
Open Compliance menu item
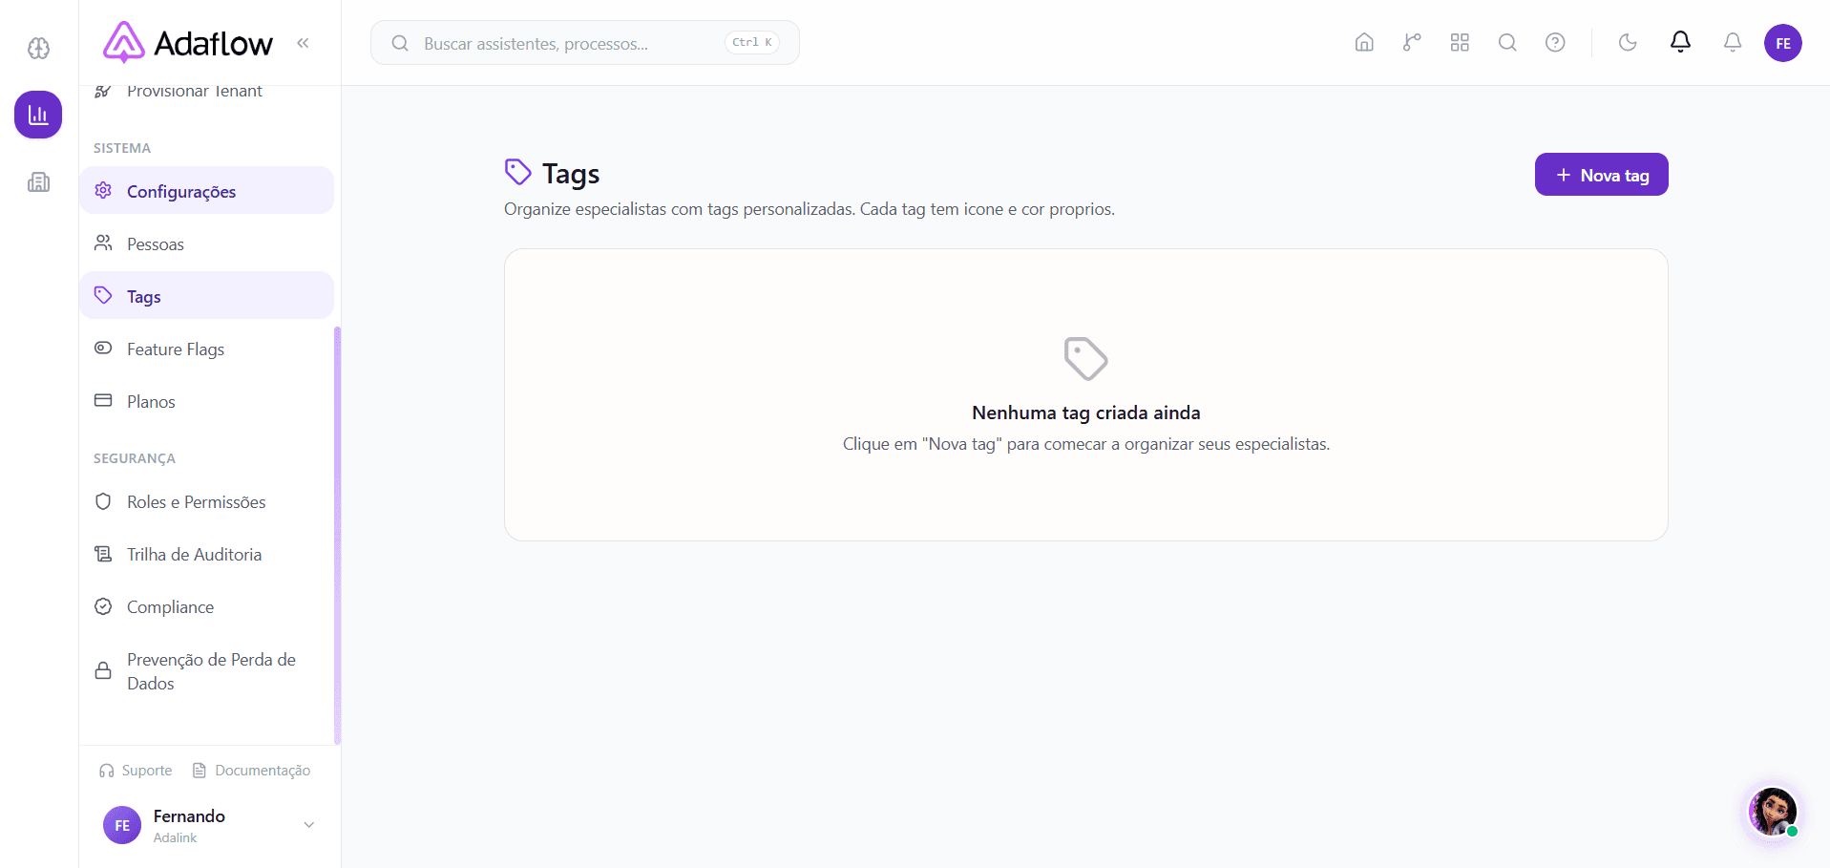206,606
